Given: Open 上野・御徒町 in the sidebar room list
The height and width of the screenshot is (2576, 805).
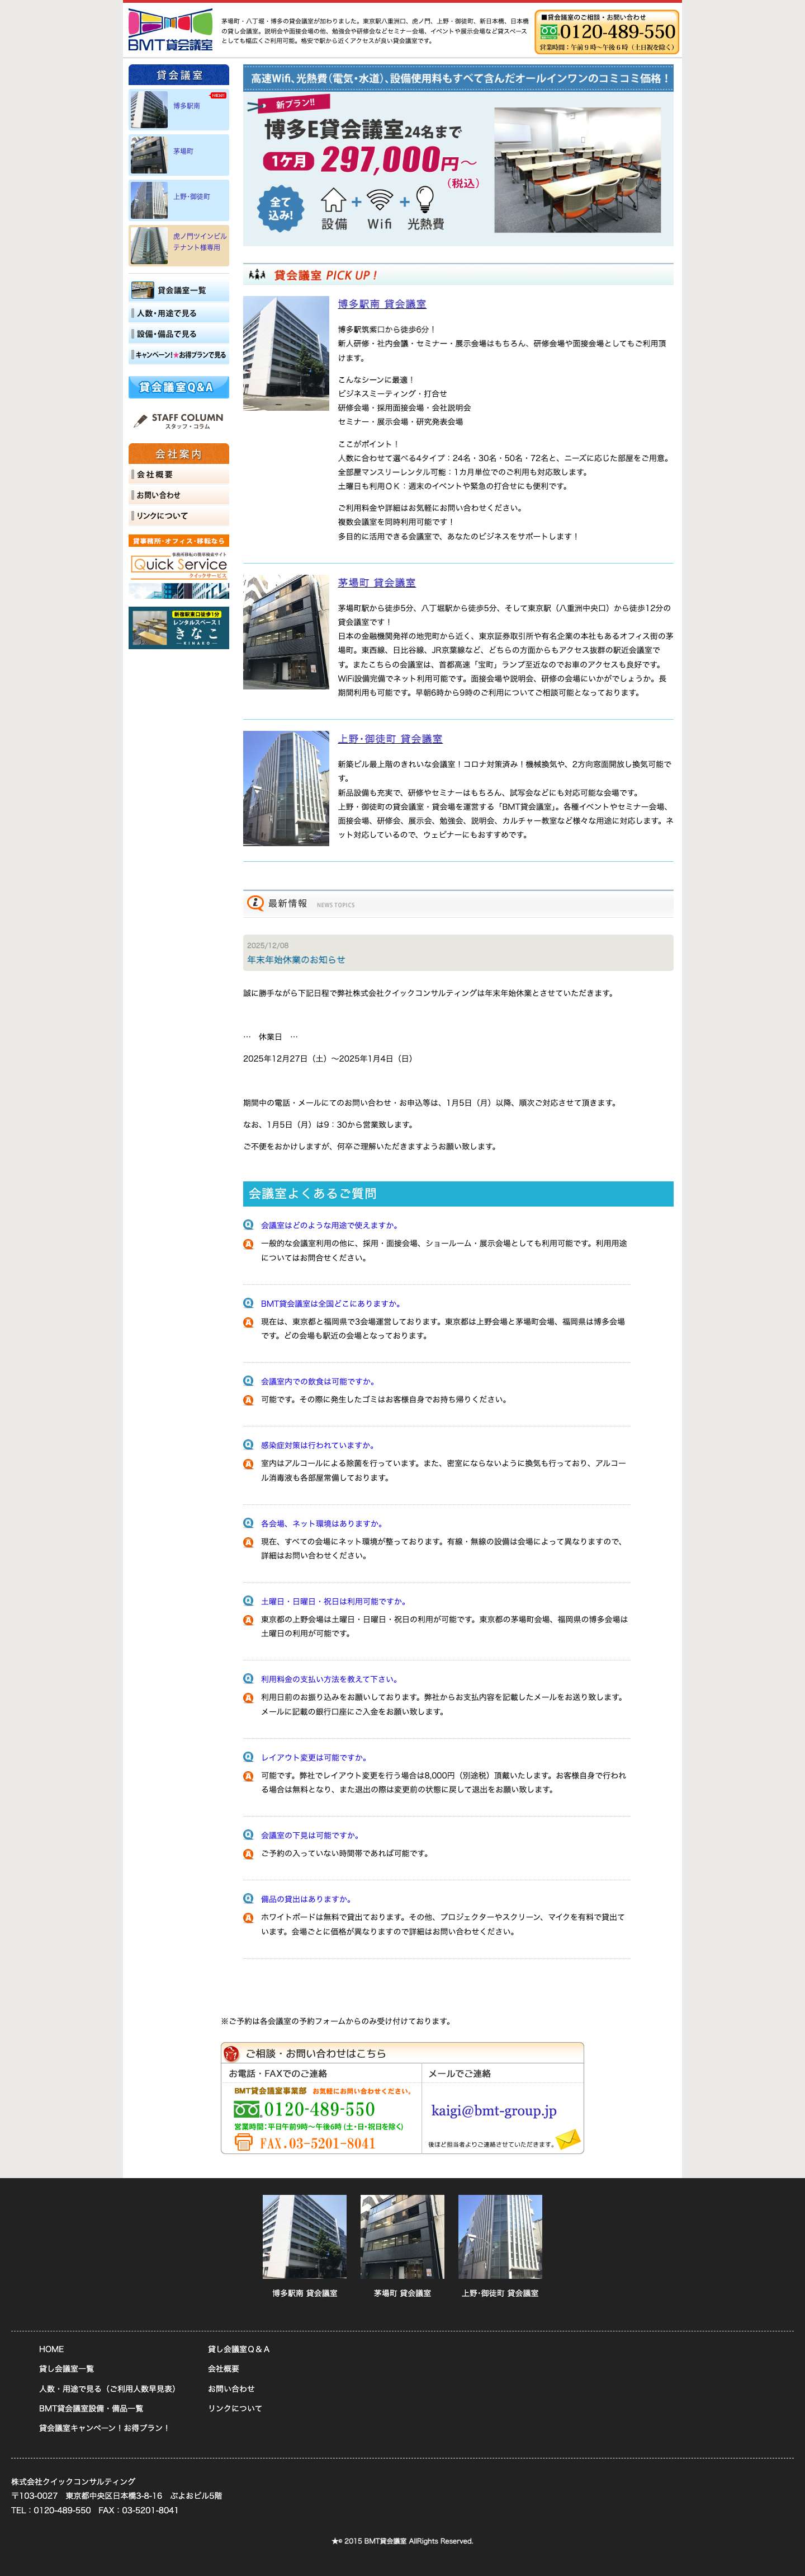Looking at the screenshot, I should click(x=179, y=200).
